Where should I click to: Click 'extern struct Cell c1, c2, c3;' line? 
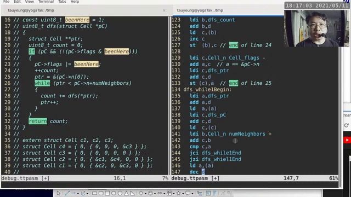tap(68, 140)
